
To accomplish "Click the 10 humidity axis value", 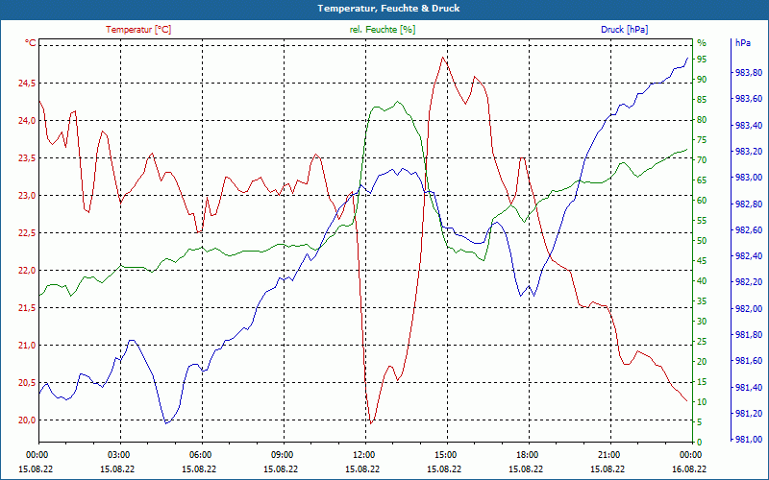I will tap(702, 401).
